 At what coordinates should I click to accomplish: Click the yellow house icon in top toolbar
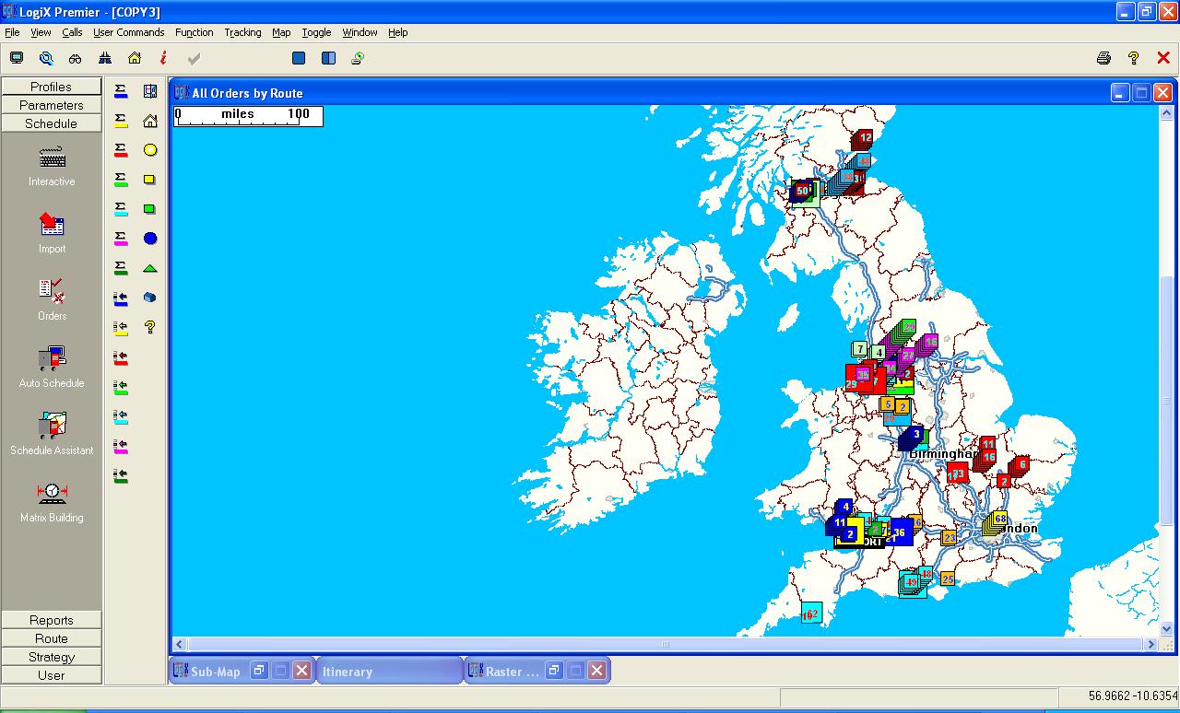[135, 58]
